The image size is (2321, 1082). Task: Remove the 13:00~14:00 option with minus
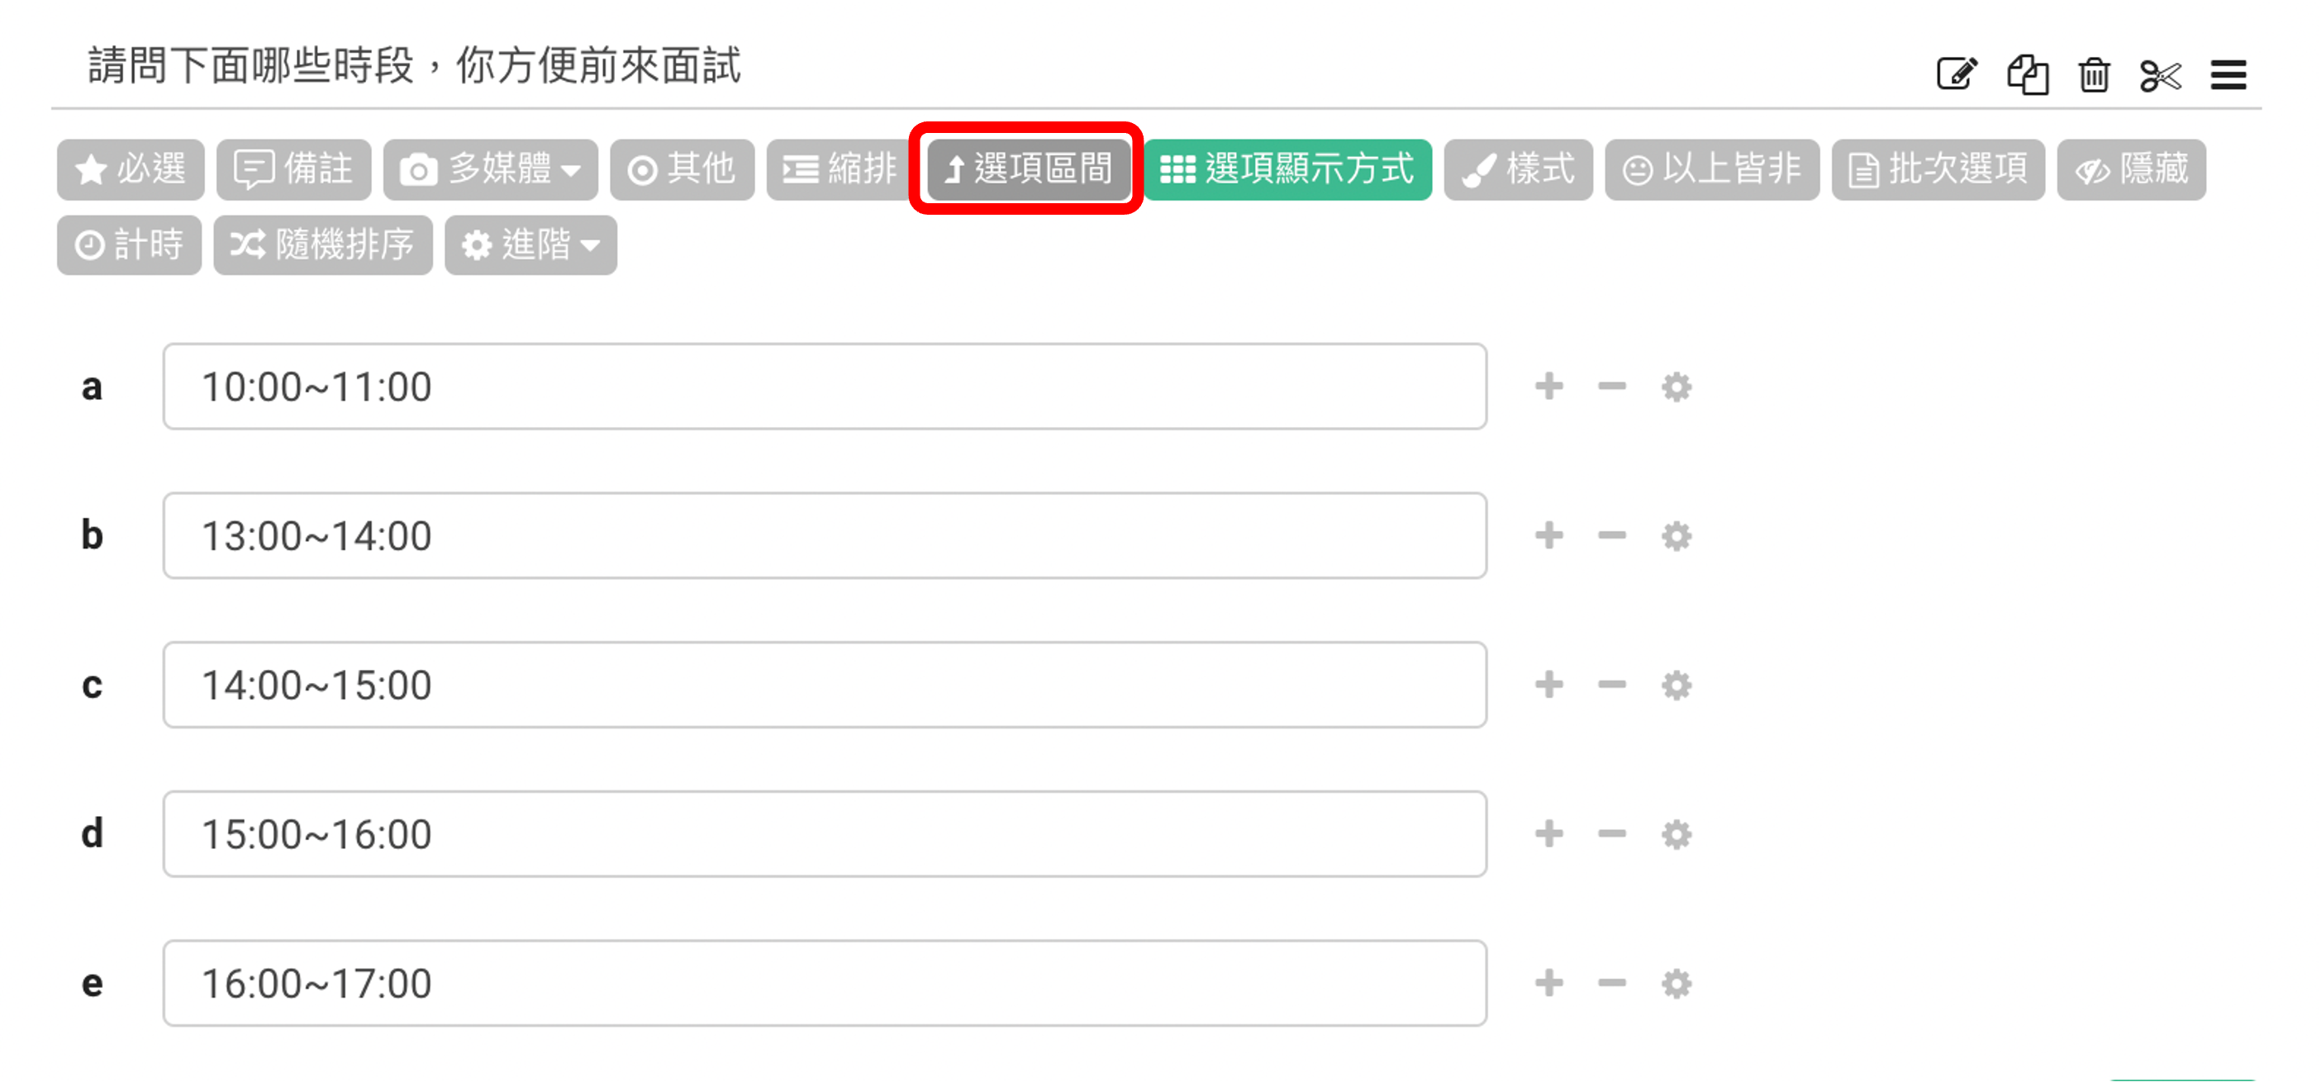(x=1612, y=536)
